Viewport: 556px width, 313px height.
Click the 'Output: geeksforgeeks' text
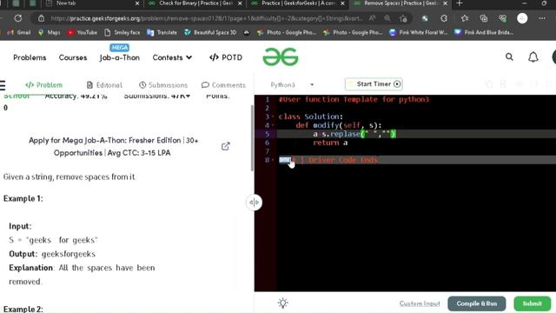click(52, 254)
